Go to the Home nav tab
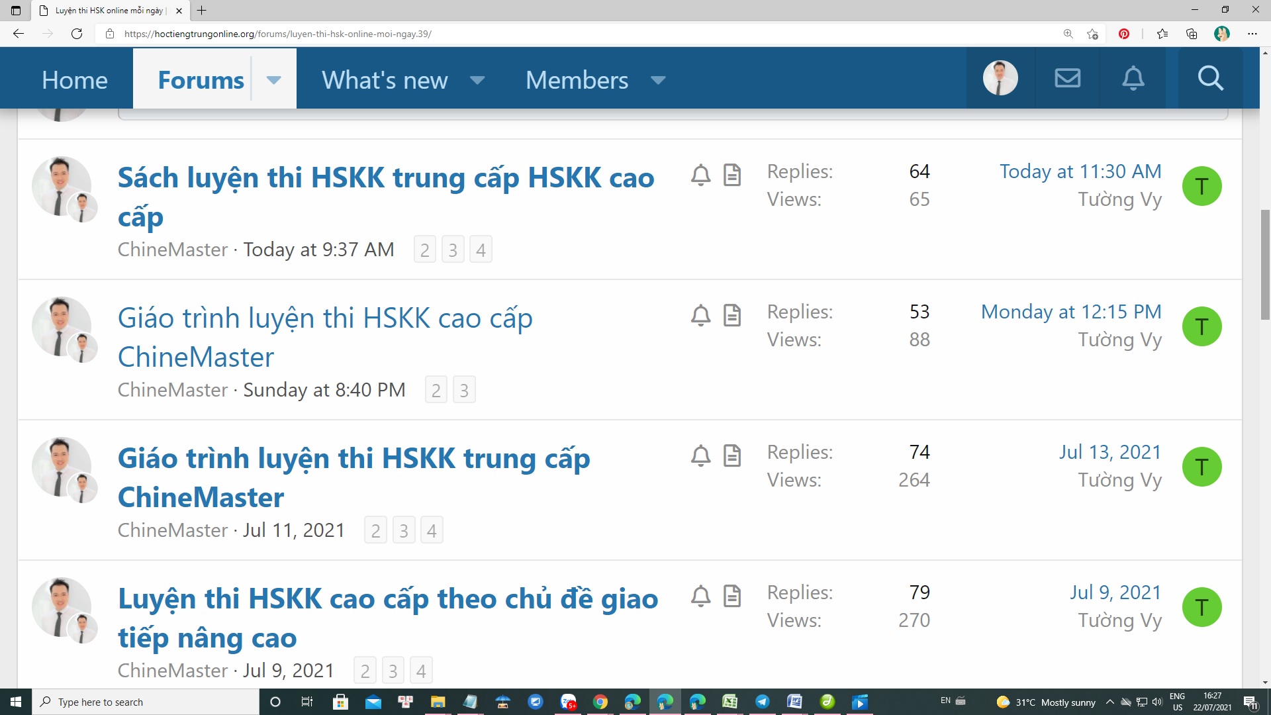 coord(74,80)
